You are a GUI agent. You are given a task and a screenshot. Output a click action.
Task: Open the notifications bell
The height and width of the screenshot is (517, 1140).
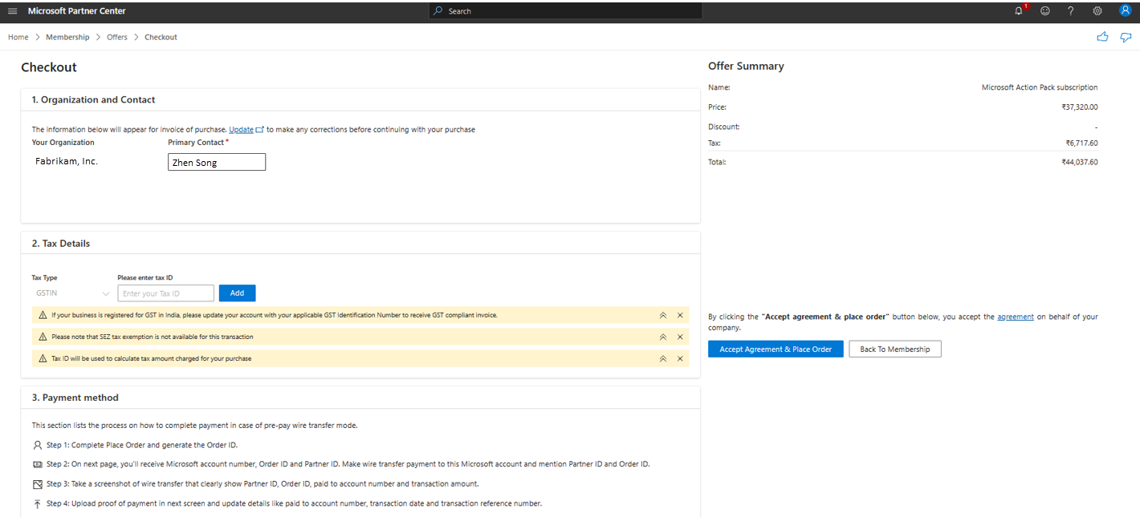point(1019,11)
